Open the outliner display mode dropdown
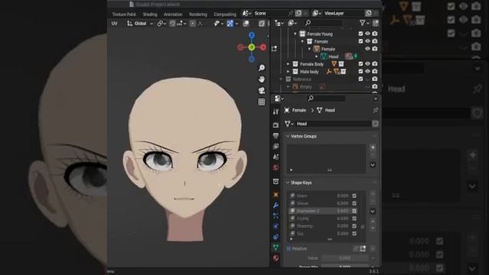The image size is (489, 275). point(292,23)
